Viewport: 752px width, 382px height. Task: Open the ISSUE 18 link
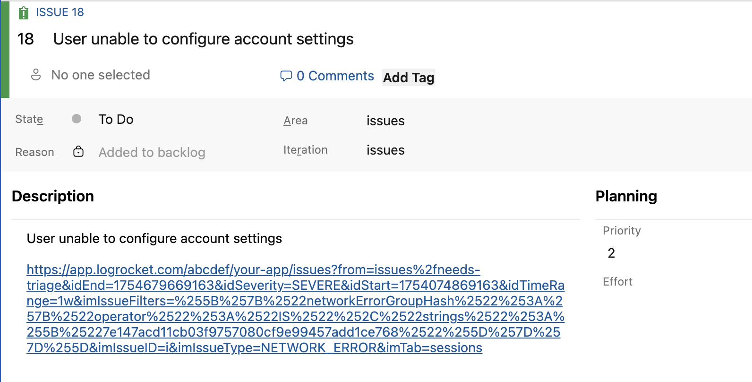click(60, 12)
